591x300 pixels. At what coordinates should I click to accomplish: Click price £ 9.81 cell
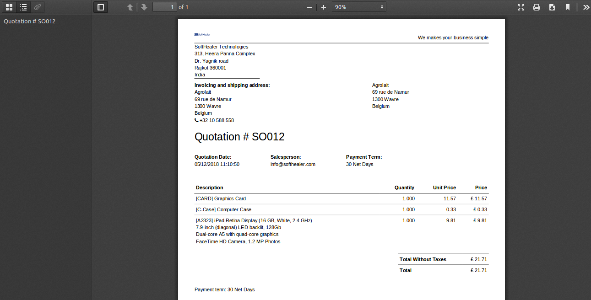[480, 220]
